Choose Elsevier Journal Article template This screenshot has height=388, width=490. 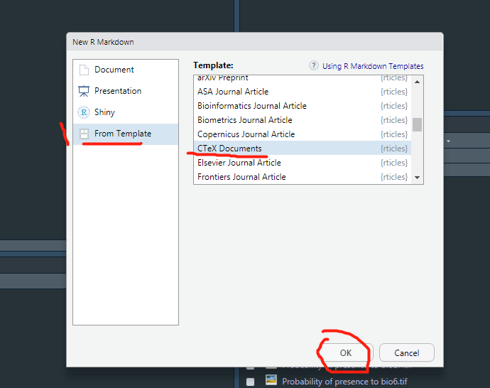tap(303, 163)
